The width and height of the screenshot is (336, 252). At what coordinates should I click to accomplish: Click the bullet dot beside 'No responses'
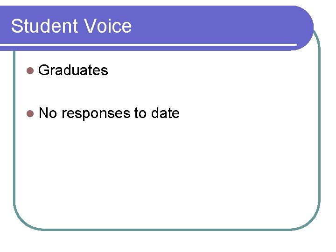pyautogui.click(x=30, y=113)
